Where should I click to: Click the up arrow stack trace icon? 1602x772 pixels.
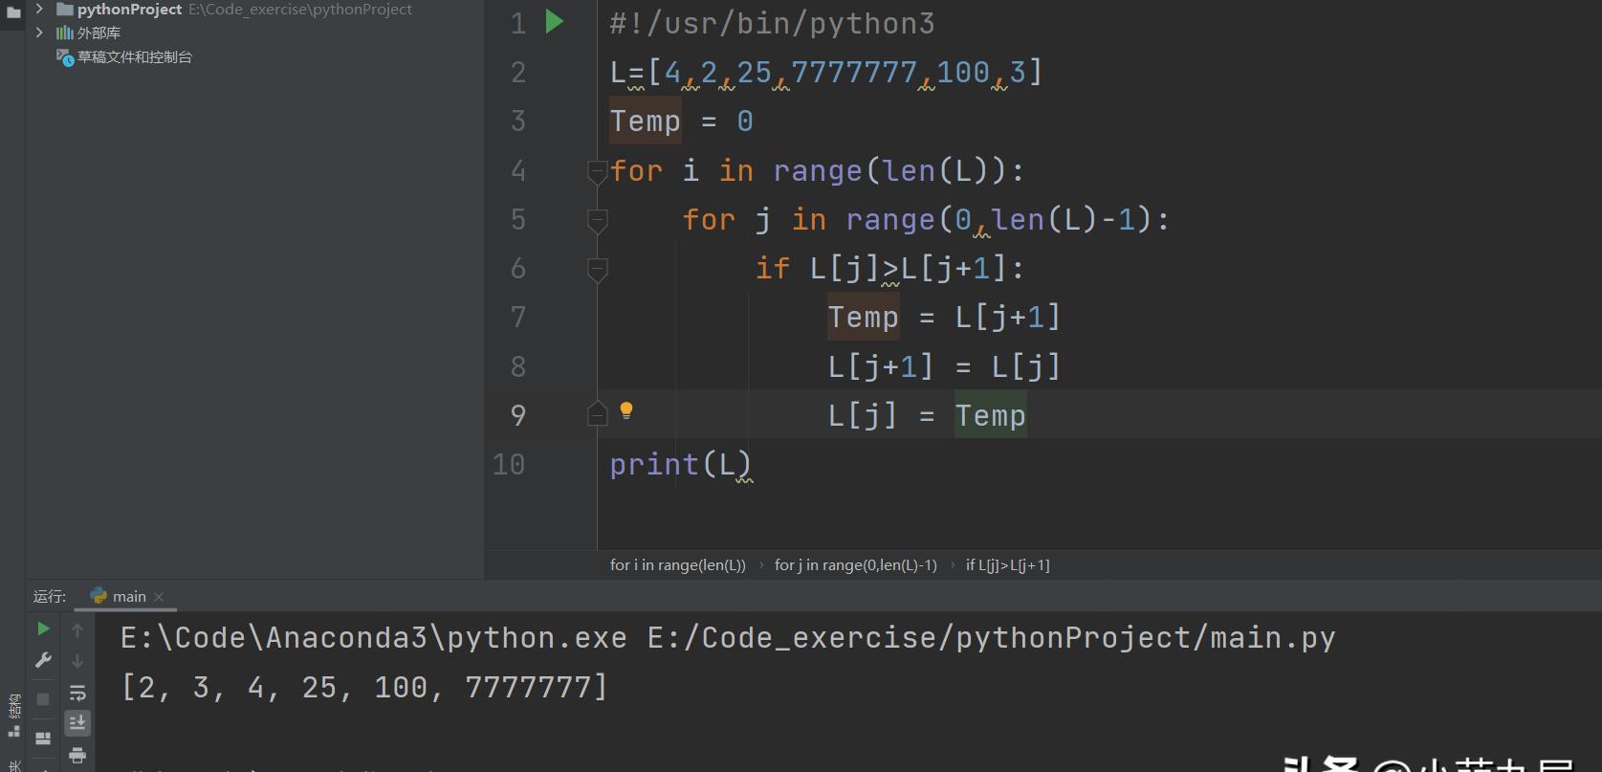77,629
